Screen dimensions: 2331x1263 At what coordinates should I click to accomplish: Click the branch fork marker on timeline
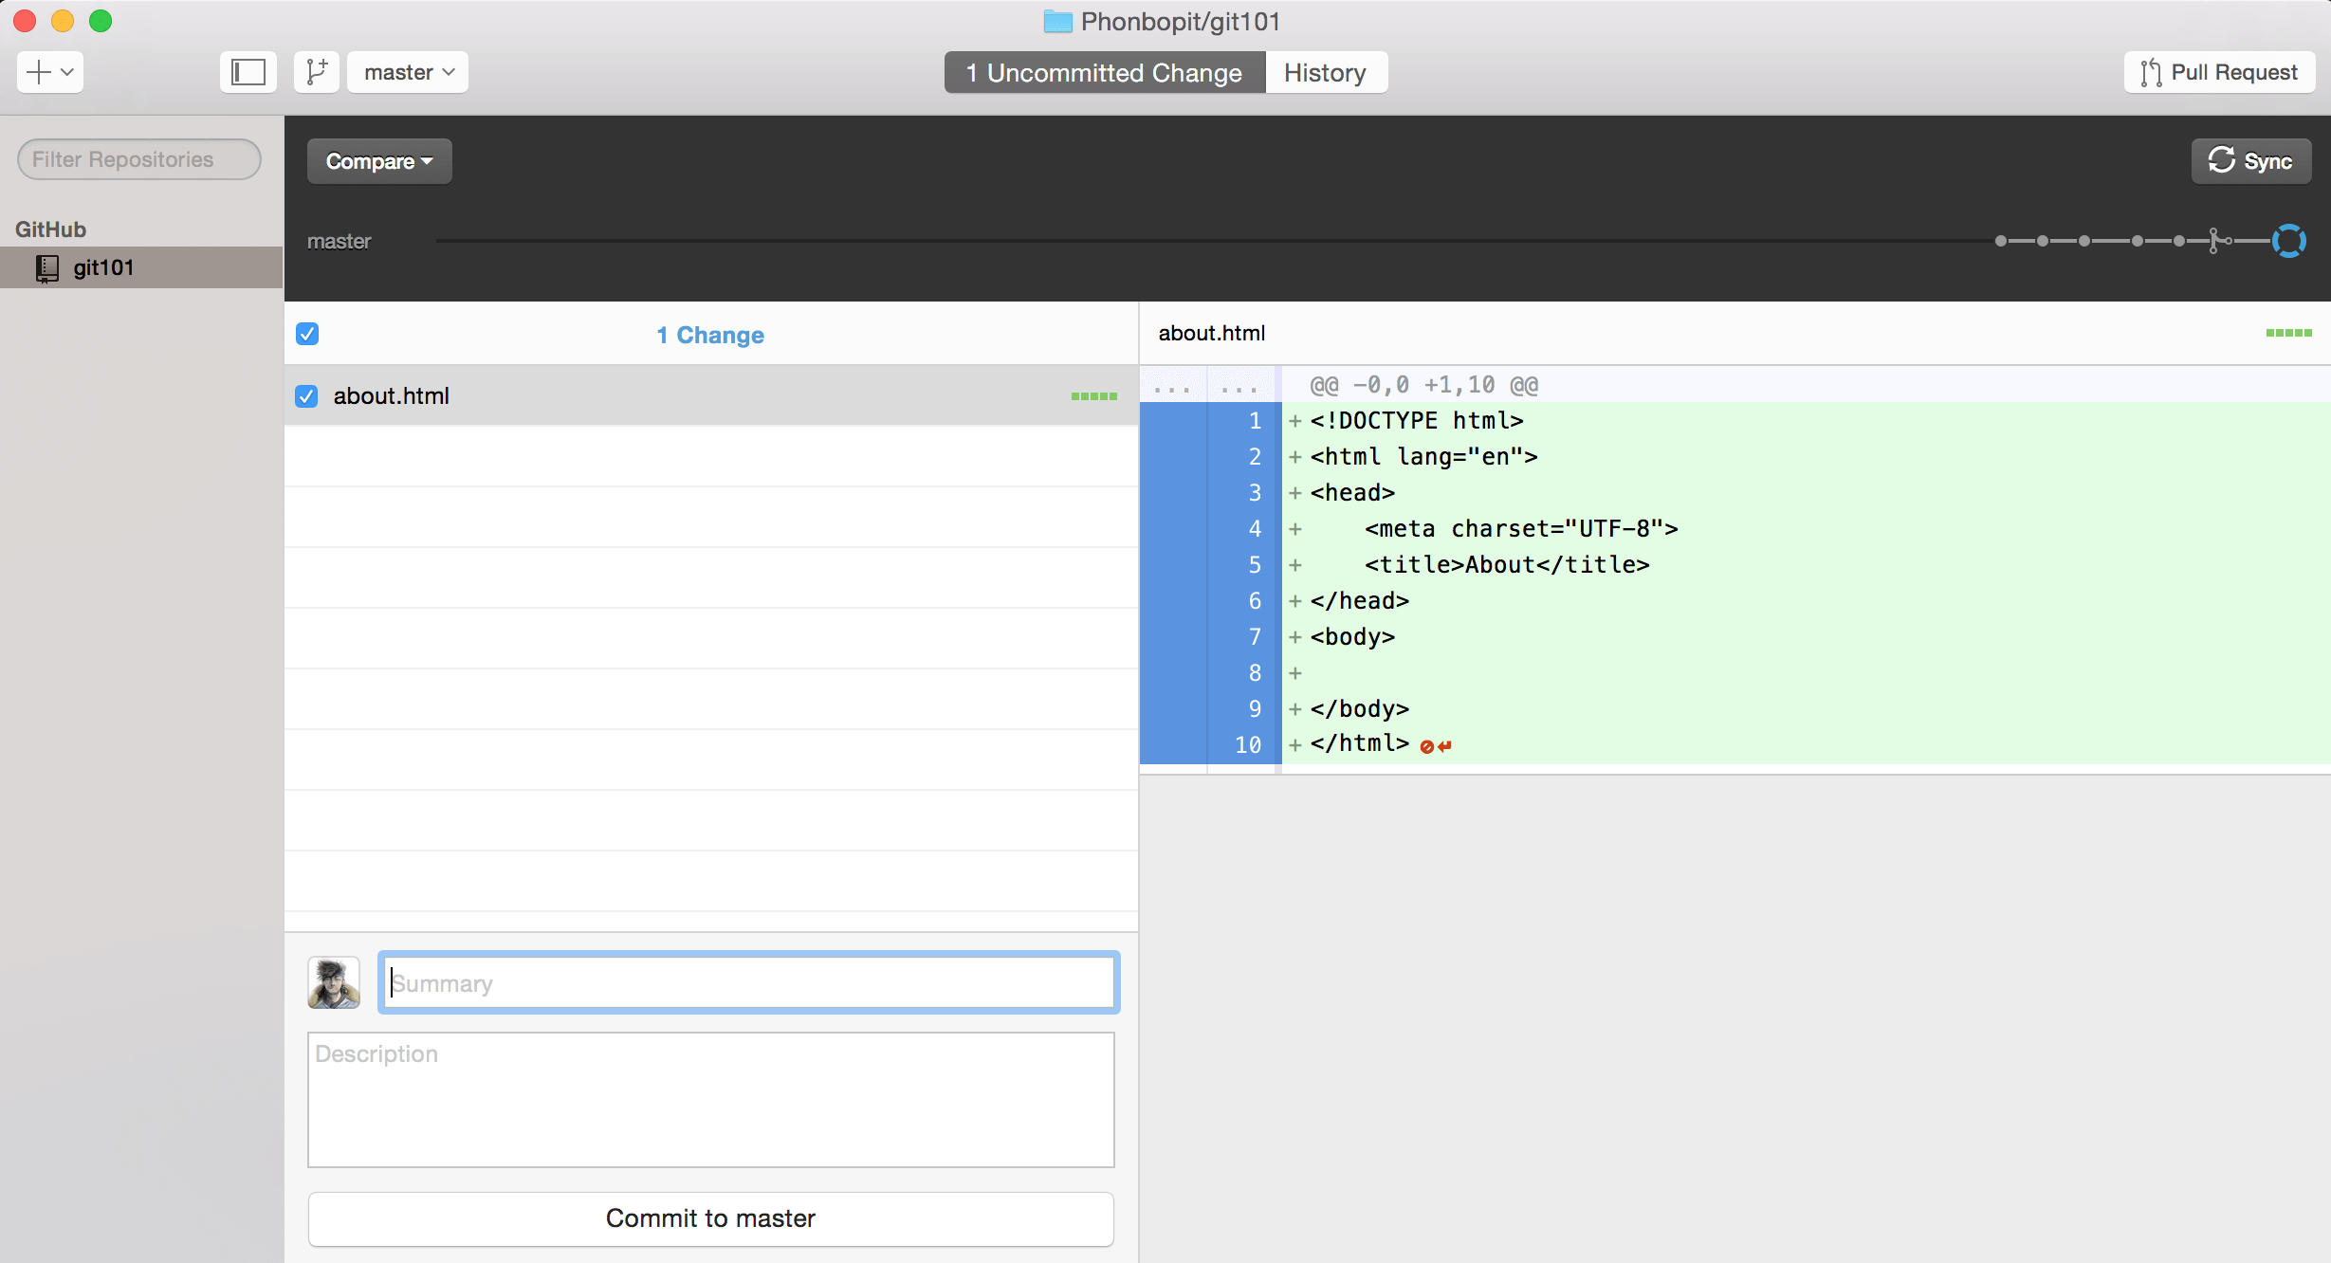[x=2214, y=241]
